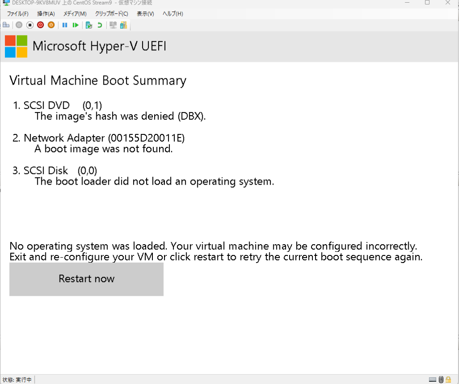Open the 操作(A) menu

click(46, 14)
